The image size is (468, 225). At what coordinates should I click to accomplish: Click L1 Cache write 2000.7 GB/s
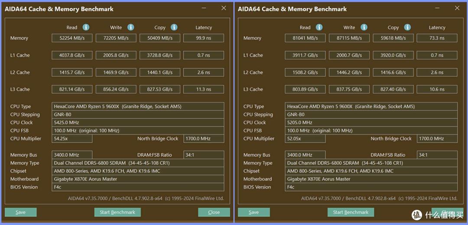coord(349,55)
